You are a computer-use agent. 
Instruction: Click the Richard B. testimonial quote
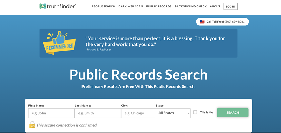point(155,41)
